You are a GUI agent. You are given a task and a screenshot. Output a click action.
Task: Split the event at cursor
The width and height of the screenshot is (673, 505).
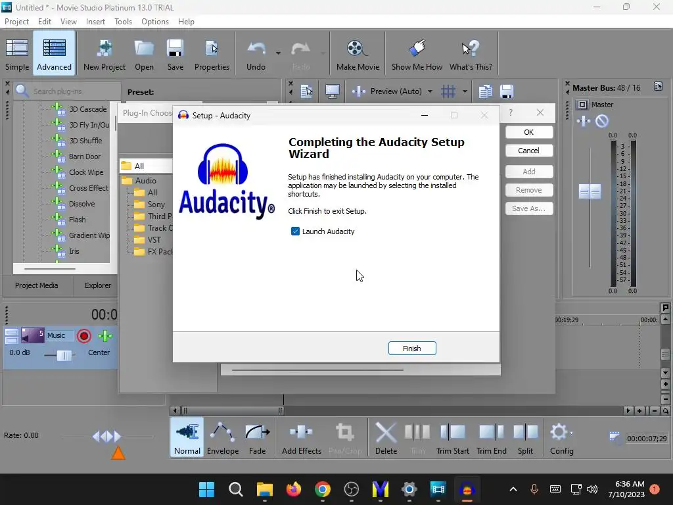(525, 437)
